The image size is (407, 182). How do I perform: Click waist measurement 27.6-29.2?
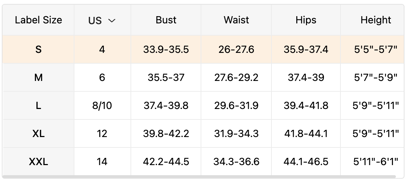[x=236, y=77]
